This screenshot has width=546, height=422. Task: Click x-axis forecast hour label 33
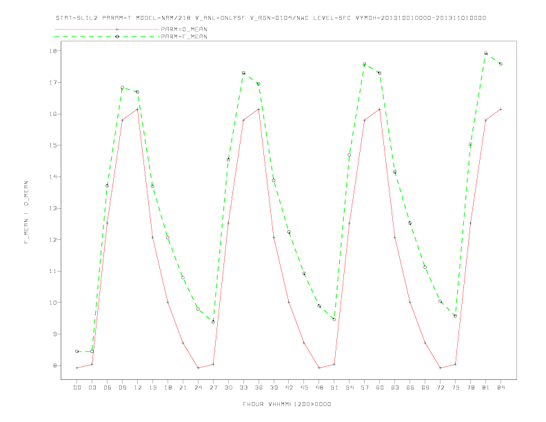(x=243, y=388)
